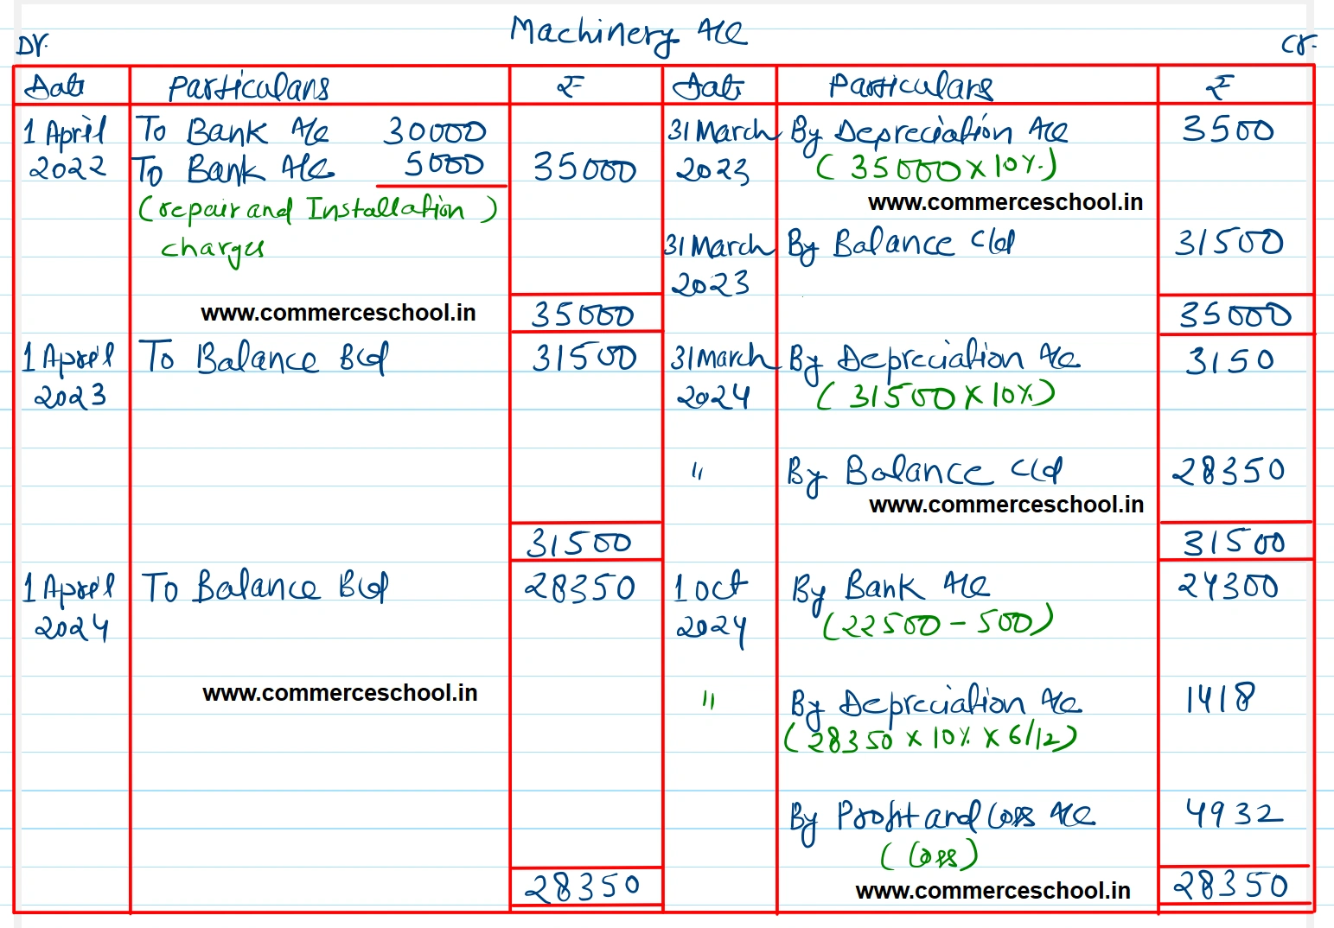Click the 'By Profit and Loss A/c' entry
Screen dimensions: 1334x928
(x=941, y=817)
